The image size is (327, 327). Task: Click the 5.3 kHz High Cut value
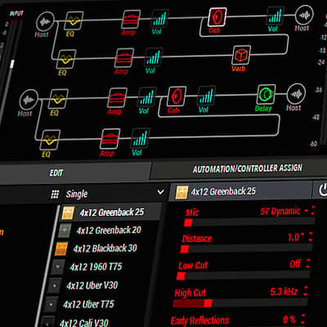284,292
